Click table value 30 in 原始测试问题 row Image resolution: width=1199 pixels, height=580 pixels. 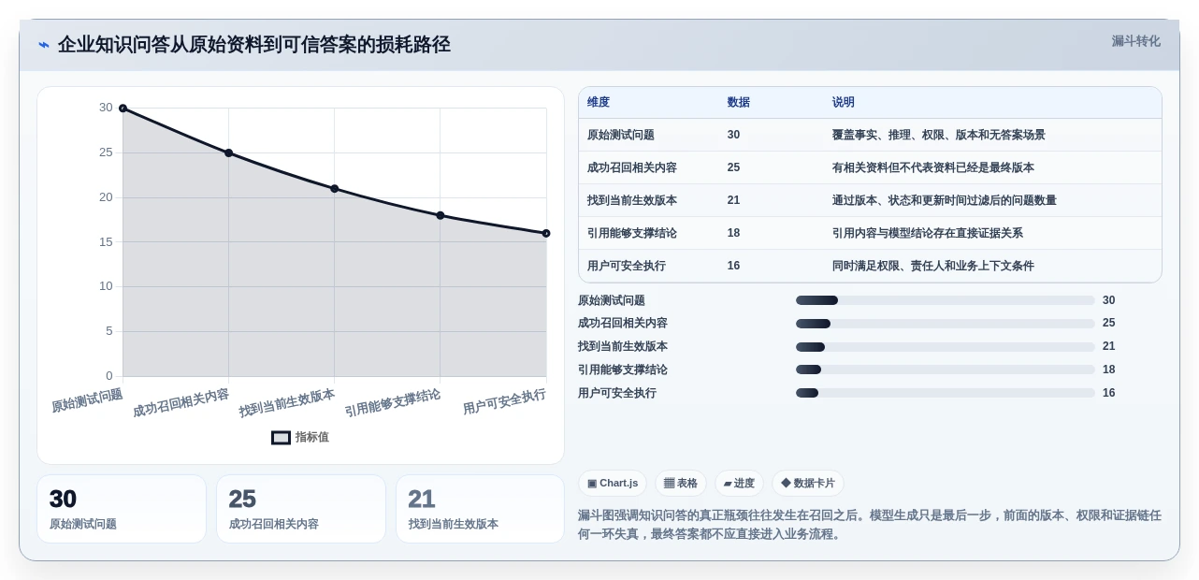point(734,135)
